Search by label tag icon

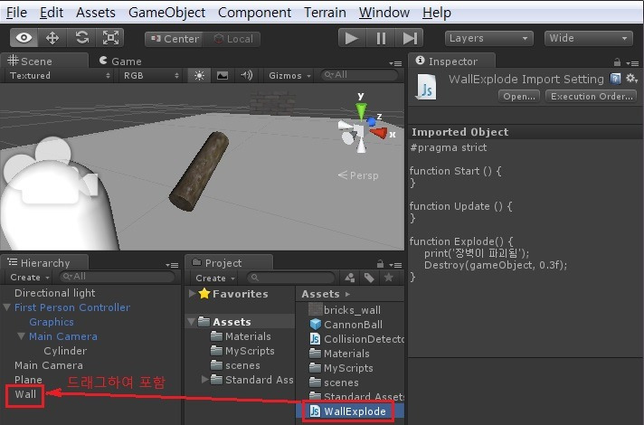click(x=369, y=278)
